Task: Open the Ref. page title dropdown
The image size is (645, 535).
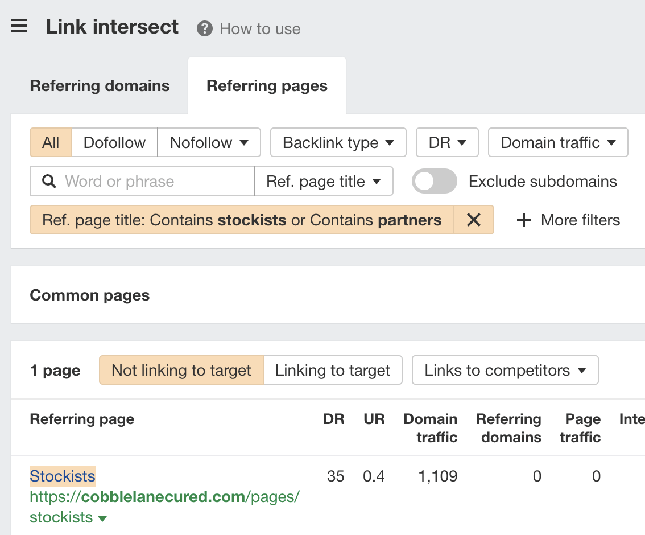Action: tap(324, 181)
